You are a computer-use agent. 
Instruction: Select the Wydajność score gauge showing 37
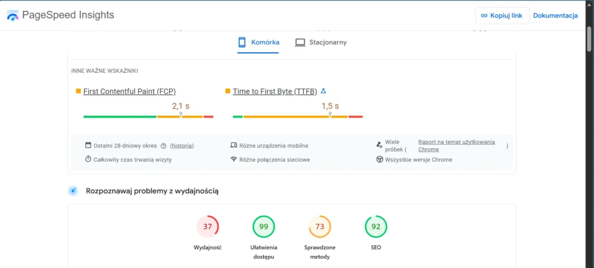click(x=207, y=227)
